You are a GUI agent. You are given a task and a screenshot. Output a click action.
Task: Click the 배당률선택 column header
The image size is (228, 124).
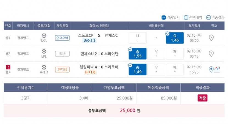(x=156, y=26)
